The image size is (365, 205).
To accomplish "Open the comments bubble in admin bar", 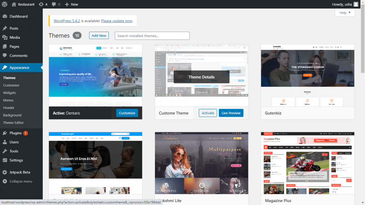I will 56,4.
